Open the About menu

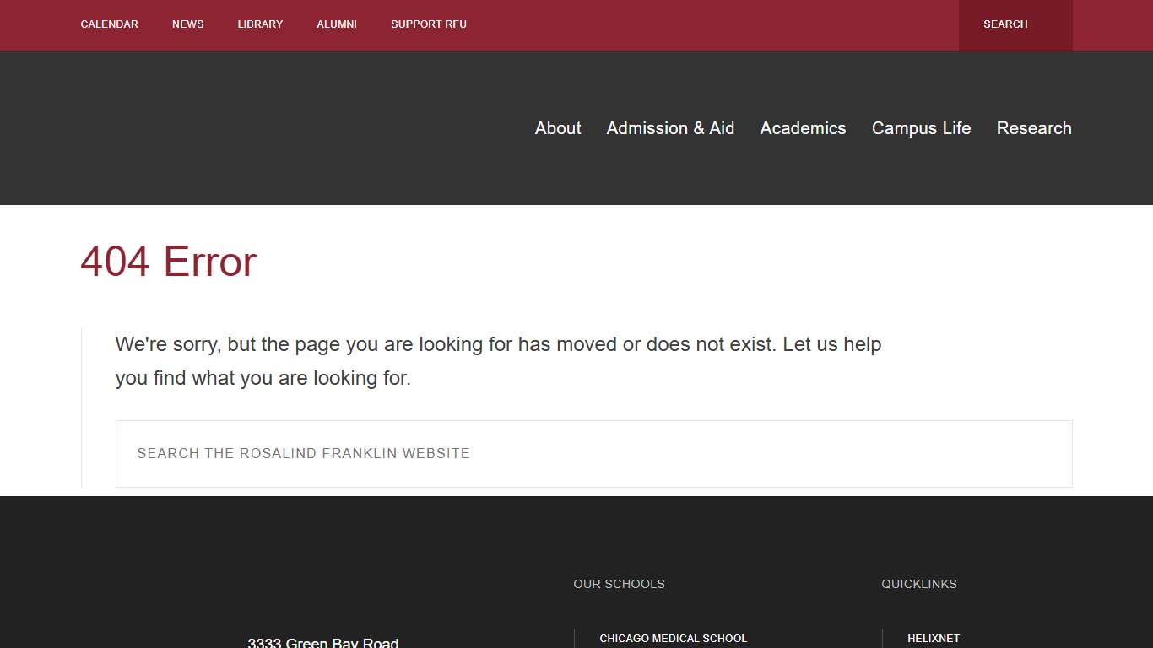[x=558, y=128]
